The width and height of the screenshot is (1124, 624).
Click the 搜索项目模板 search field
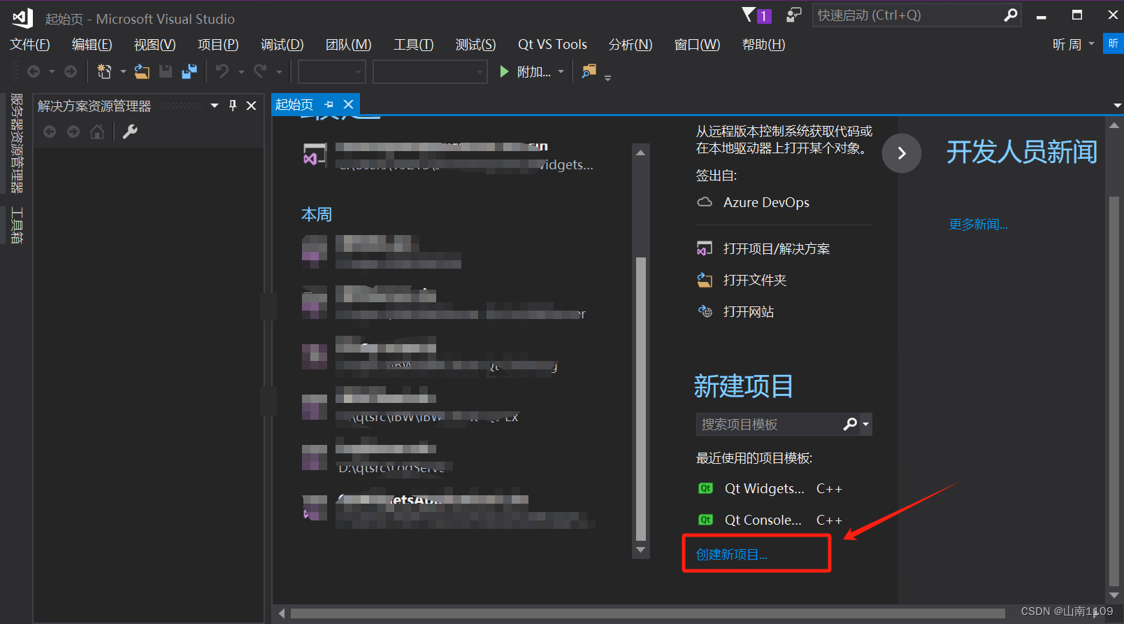point(769,424)
